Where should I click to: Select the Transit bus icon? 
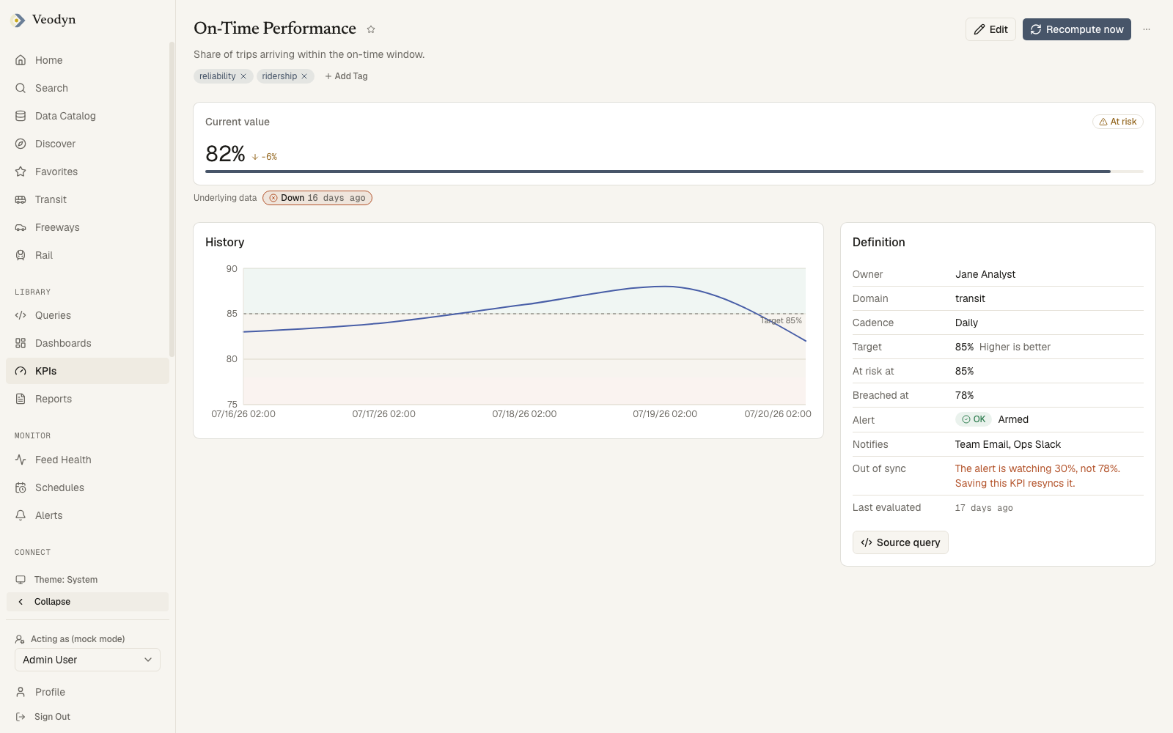tap(21, 199)
